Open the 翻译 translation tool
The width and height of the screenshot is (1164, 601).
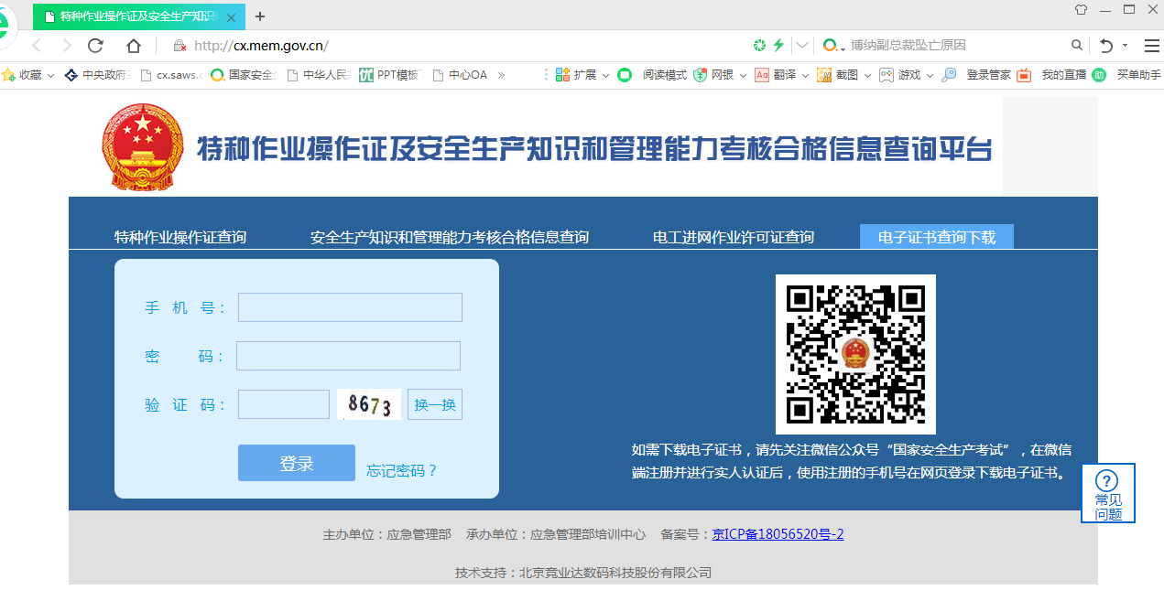(783, 75)
